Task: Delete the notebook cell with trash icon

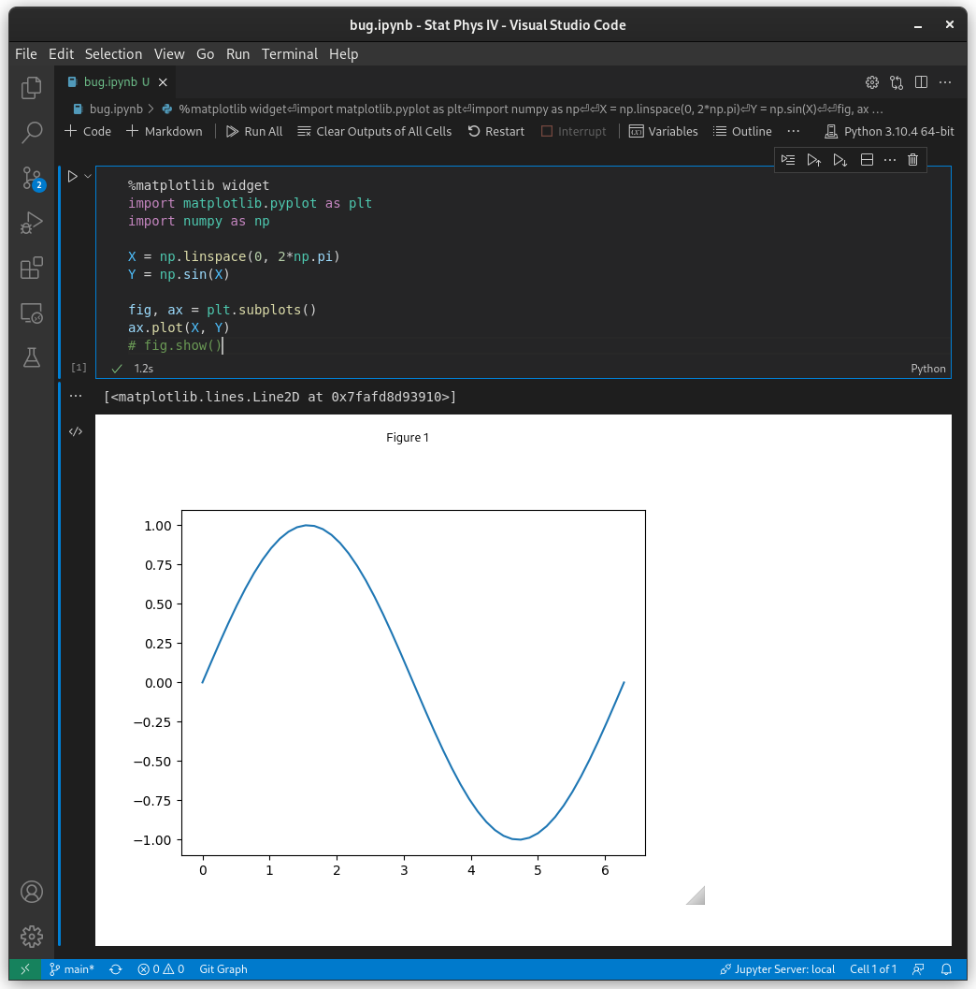Action: [912, 159]
